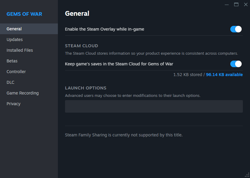Minimize the properties window
Screen dimensions: 250x178
tap(227, 4)
